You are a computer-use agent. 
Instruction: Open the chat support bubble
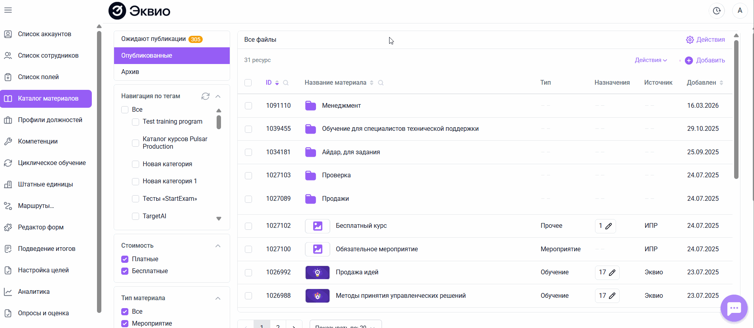pyautogui.click(x=734, y=308)
